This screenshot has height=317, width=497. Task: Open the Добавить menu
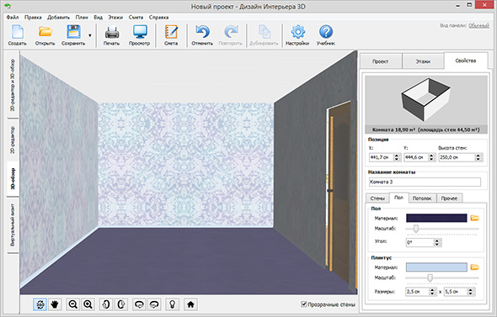tap(59, 18)
